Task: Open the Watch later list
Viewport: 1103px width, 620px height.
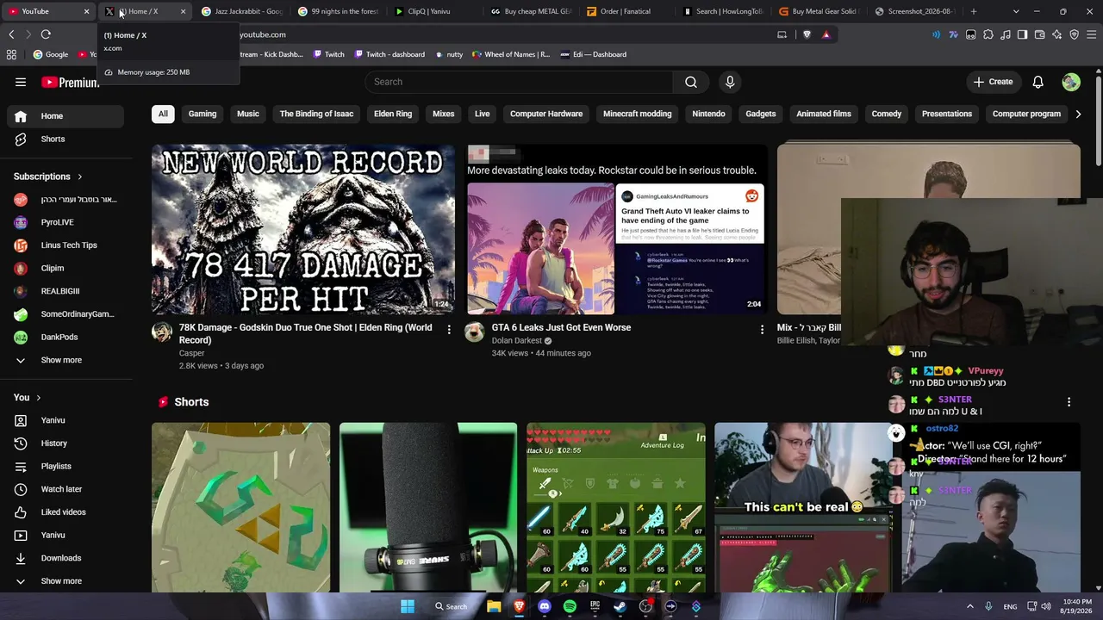Action: (65, 489)
